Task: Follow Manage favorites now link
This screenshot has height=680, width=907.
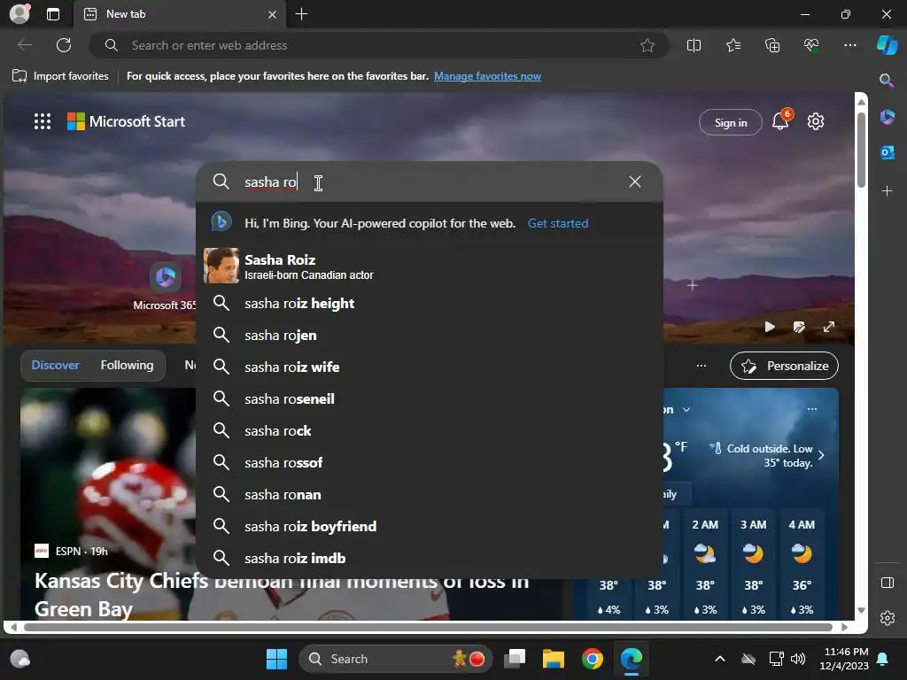Action: (x=488, y=76)
